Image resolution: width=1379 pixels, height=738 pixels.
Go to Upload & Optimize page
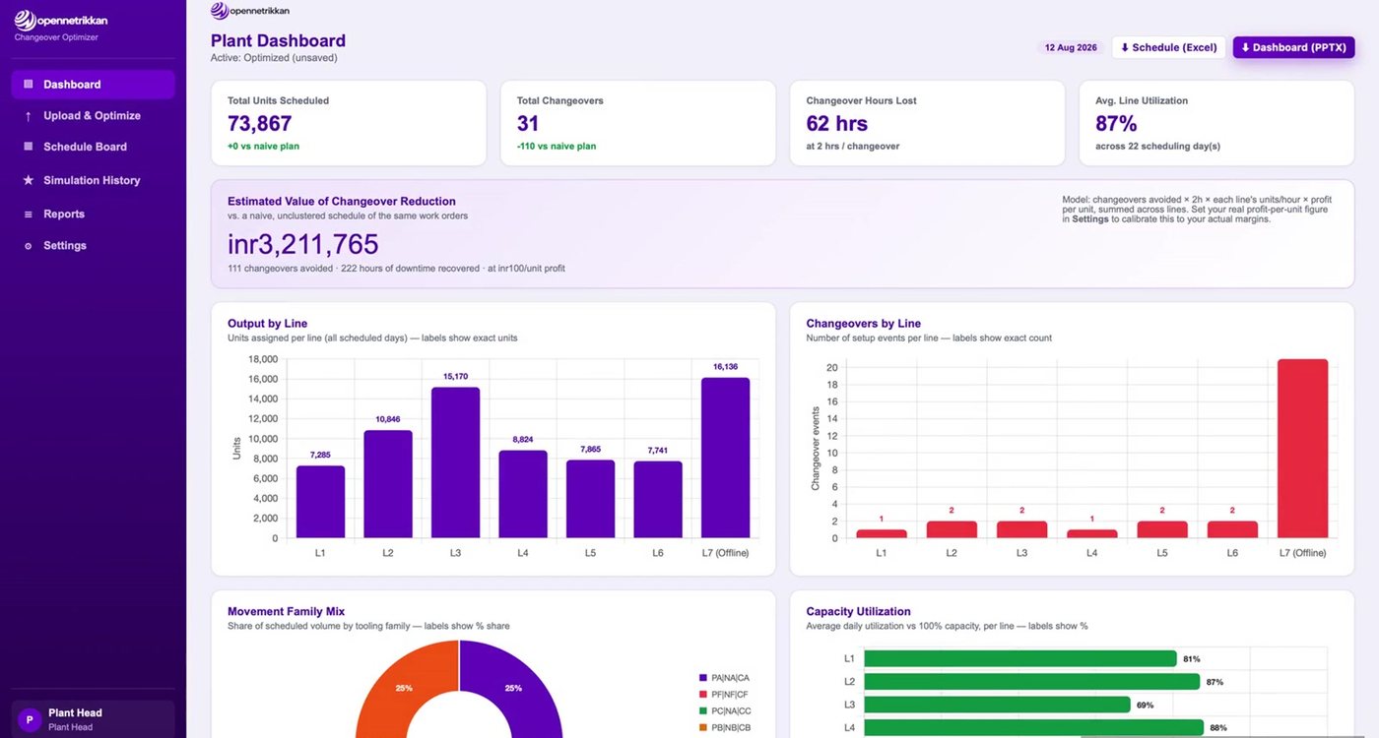pyautogui.click(x=93, y=116)
